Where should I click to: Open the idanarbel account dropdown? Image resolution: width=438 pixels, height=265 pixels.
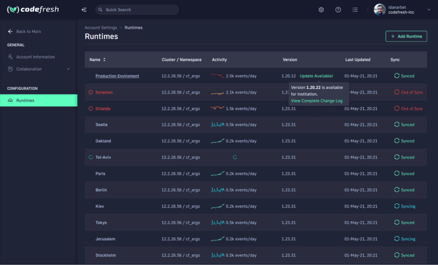pyautogui.click(x=429, y=10)
